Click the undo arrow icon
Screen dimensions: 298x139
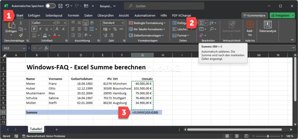point(67,6)
